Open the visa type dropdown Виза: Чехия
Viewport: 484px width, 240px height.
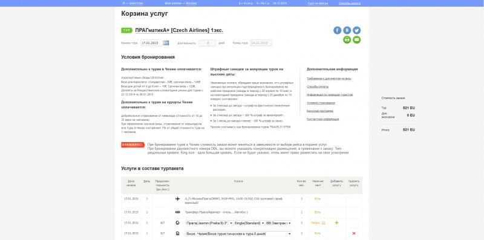pyautogui.click(x=238, y=233)
